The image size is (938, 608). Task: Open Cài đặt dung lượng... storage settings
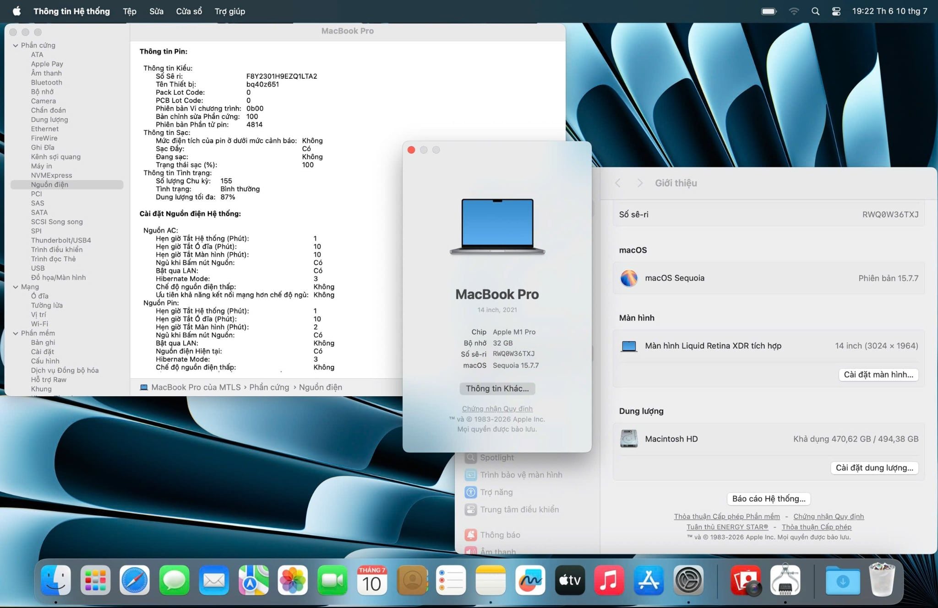[874, 468]
